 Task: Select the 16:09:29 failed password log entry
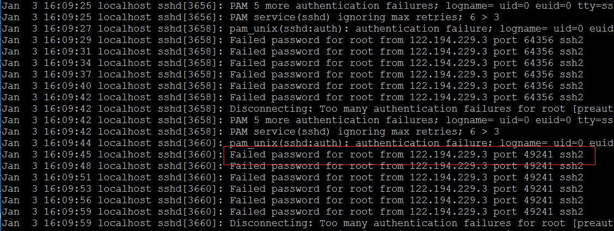click(x=292, y=40)
